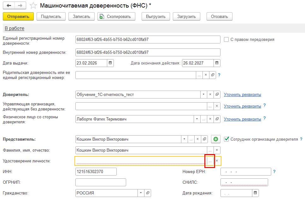Open the Гражданство dropdown
The width and height of the screenshot is (305, 202).
141,193
